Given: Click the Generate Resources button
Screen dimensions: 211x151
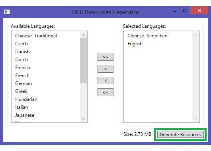Looking at the screenshot, I should tap(180, 134).
